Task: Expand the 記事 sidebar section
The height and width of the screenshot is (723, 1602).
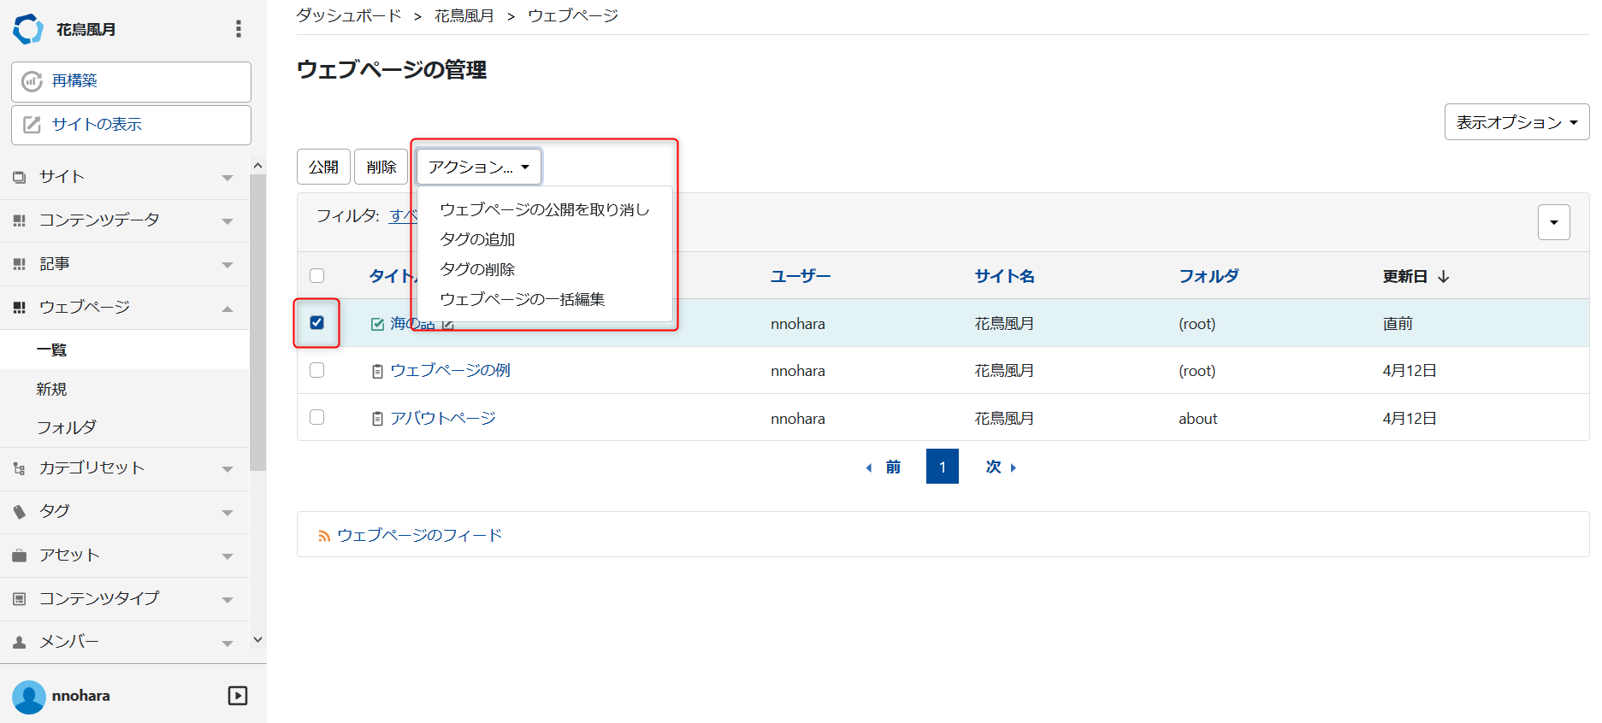Action: point(228,265)
